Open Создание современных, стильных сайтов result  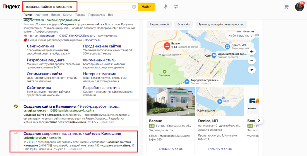pyautogui.click(x=72, y=133)
